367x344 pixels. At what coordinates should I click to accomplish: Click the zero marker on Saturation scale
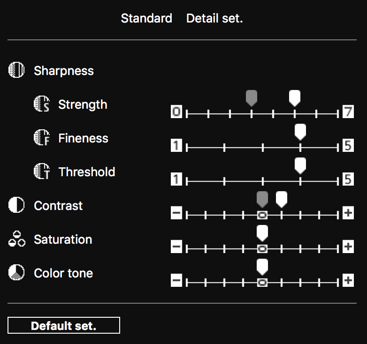(x=262, y=249)
